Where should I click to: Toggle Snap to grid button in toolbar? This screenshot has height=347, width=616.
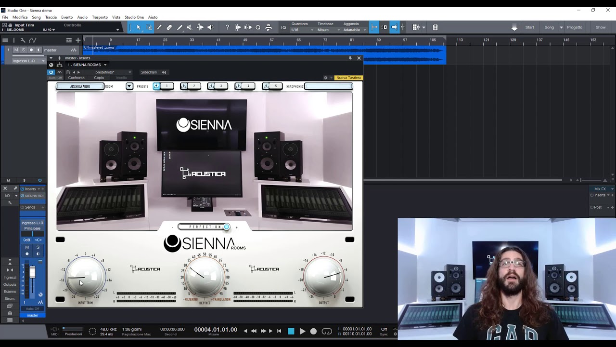coord(374,27)
